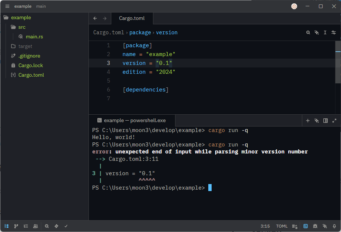341x232 pixels.
Task: Expand the target folder
Action: (25, 46)
